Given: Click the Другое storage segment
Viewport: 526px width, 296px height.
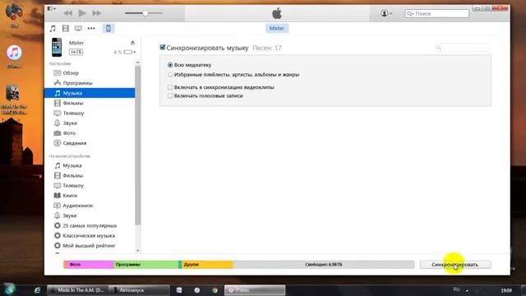Looking at the screenshot, I should coord(208,265).
